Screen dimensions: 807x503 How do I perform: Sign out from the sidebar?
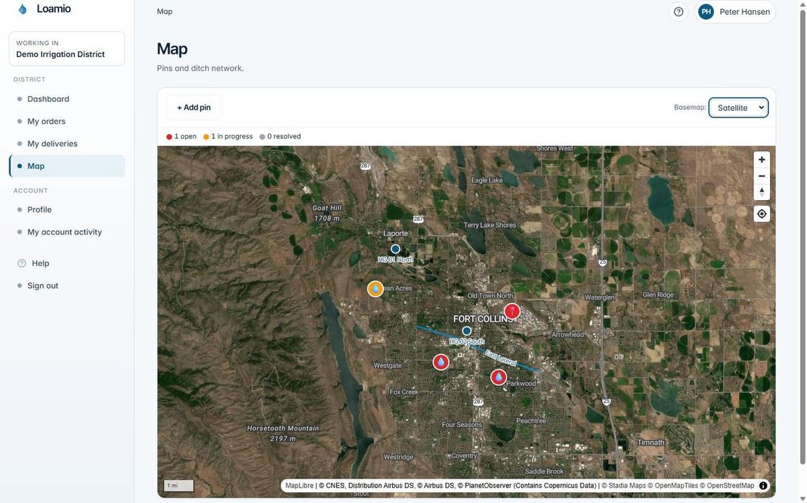(67, 286)
